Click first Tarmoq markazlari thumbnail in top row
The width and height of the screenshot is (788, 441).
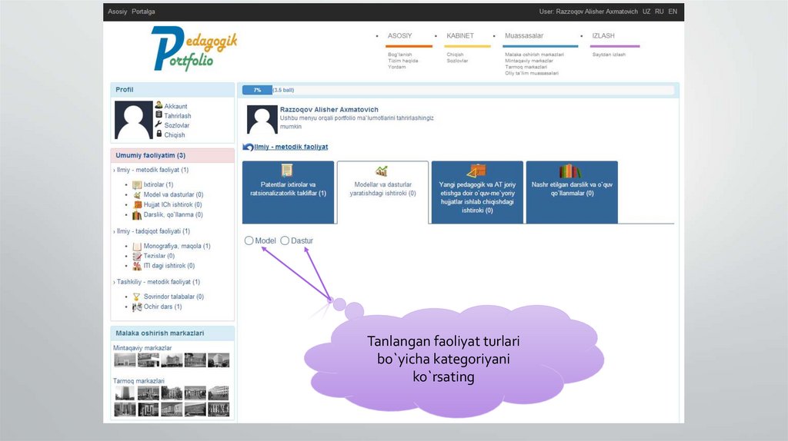pyautogui.click(x=125, y=393)
